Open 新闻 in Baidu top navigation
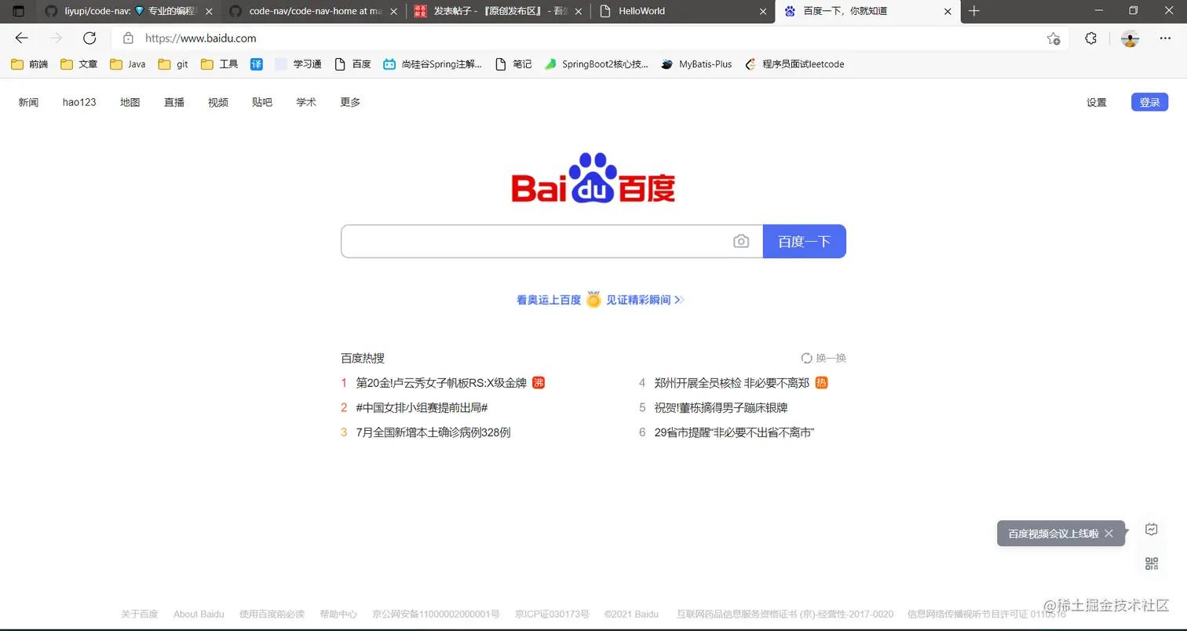Screen dimensions: 1187x631 coord(28,102)
